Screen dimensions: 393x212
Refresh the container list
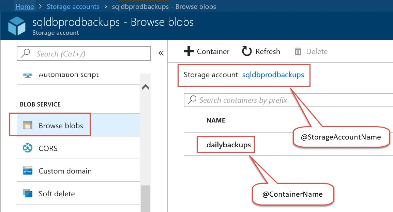[261, 51]
